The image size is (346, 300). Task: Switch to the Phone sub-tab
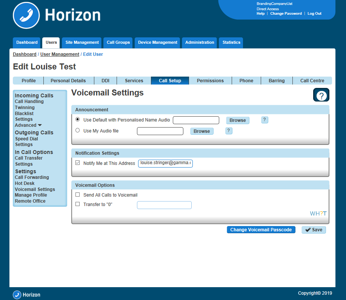click(x=246, y=81)
